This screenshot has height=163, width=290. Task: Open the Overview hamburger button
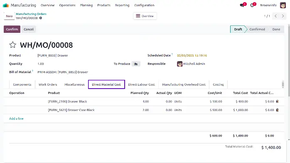(x=145, y=16)
